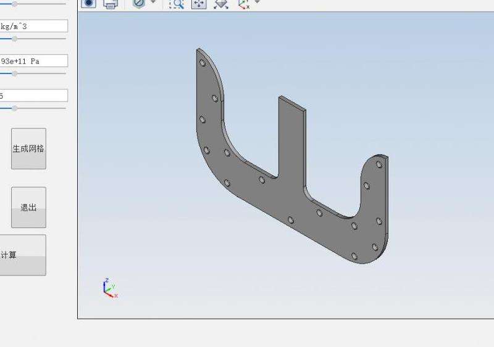This screenshot has height=347, width=494.
Task: Click the 计算 button
Action: (x=23, y=255)
